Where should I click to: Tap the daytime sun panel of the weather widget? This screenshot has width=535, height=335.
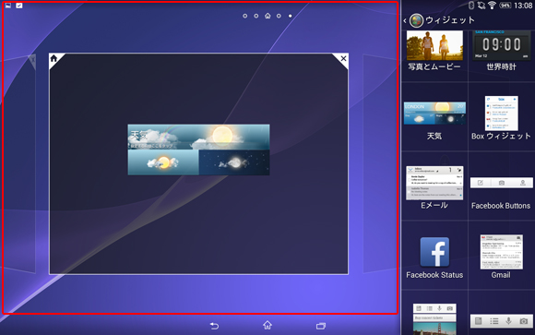point(163,162)
